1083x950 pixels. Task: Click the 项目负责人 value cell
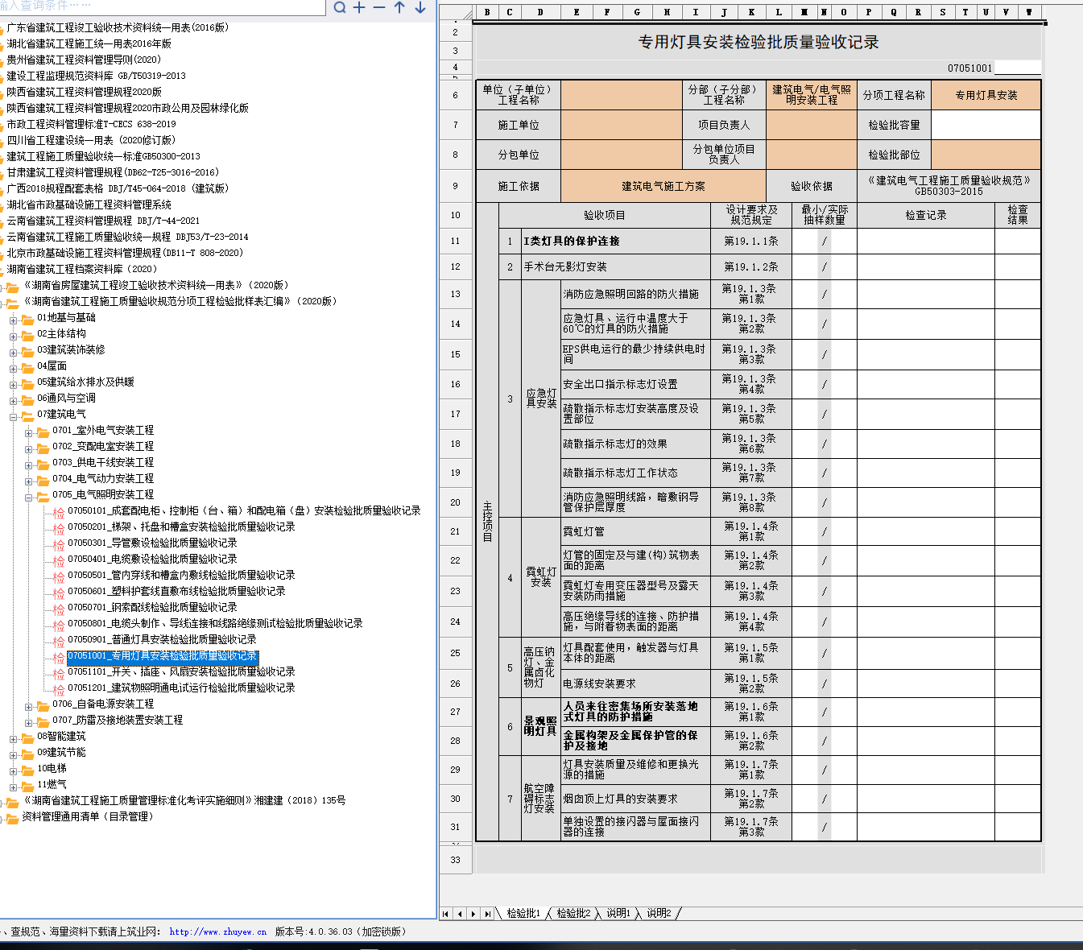[x=812, y=125]
